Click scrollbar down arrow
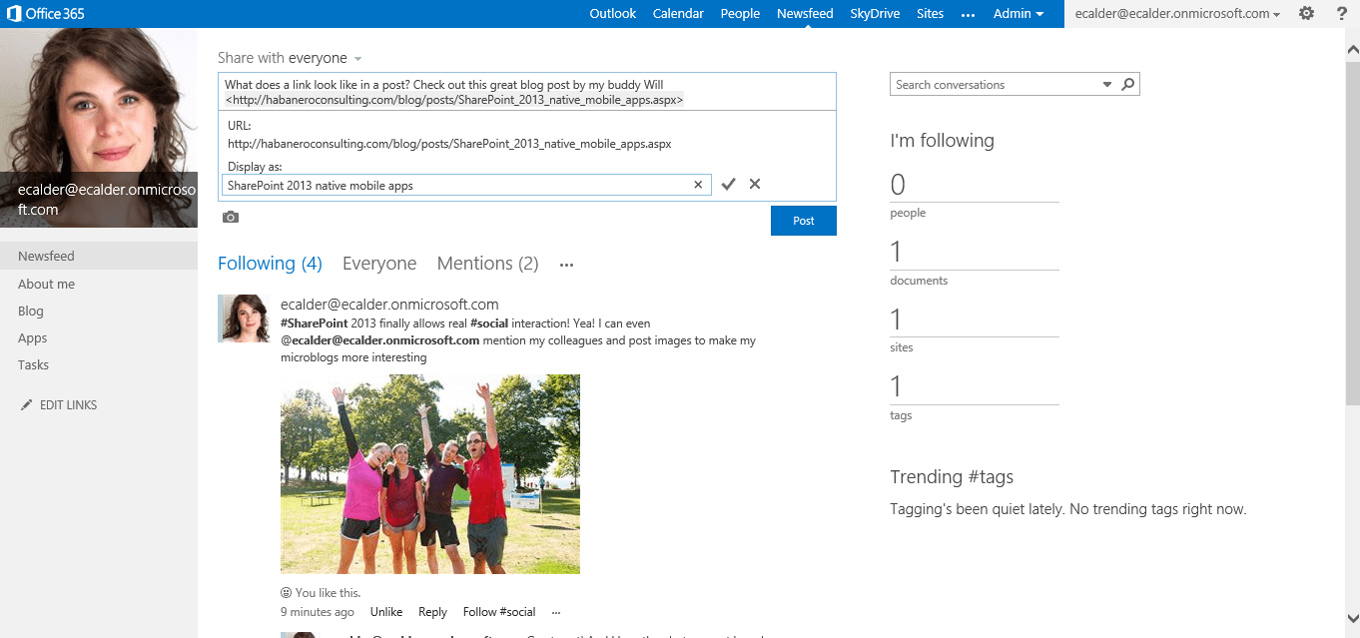1360x638 pixels. coord(1352,619)
